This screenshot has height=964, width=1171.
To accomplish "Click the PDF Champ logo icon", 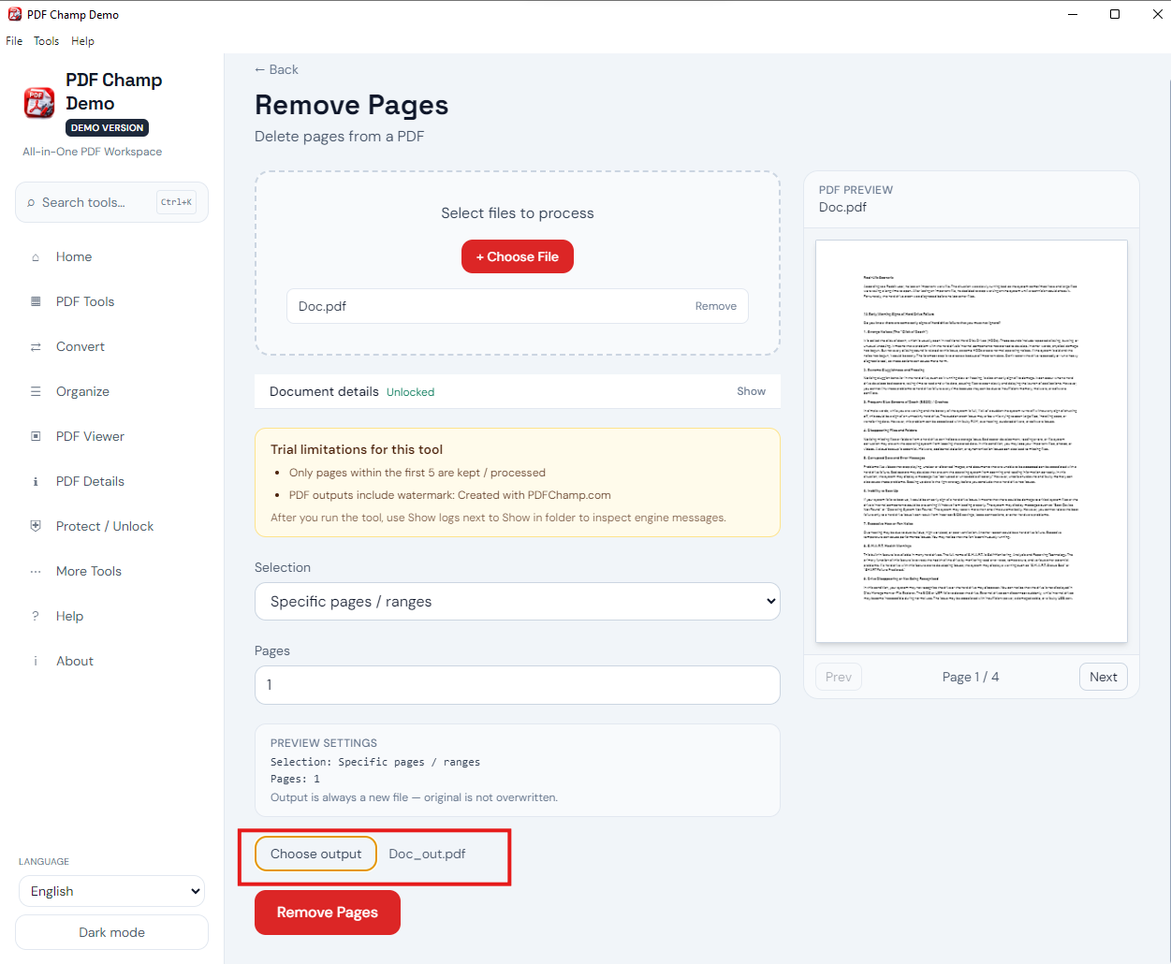I will tap(39, 103).
